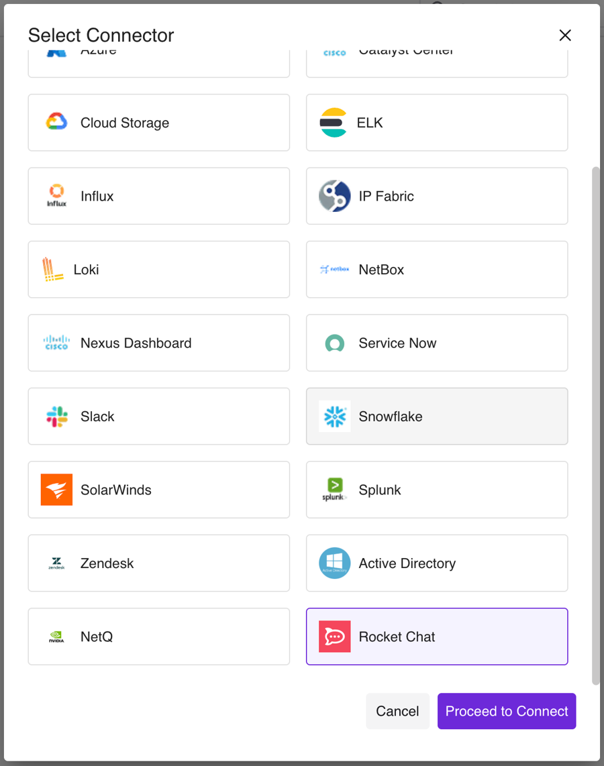Viewport: 604px width, 766px height.
Task: Close the Select Connector dialog
Action: click(x=565, y=36)
